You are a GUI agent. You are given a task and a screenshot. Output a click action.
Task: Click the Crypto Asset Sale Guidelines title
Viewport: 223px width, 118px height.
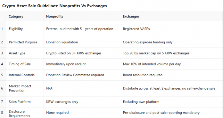tap(54, 6)
